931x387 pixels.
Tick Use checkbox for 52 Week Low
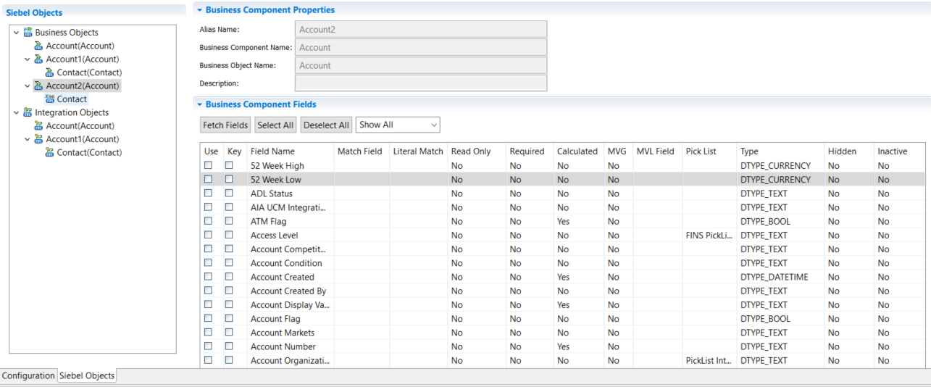coord(209,179)
